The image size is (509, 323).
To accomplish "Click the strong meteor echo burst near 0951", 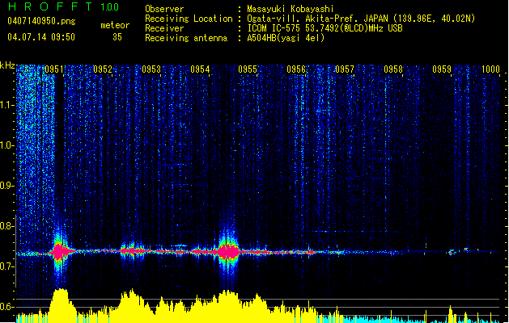I will (x=59, y=252).
